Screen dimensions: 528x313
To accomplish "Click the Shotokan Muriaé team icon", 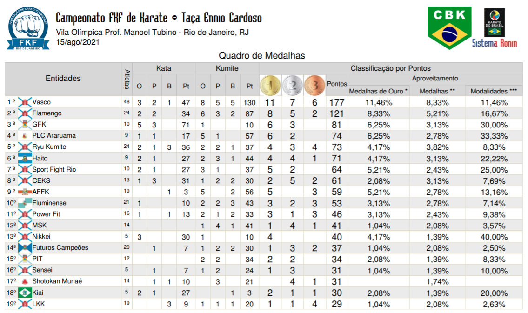I will pyautogui.click(x=25, y=281).
